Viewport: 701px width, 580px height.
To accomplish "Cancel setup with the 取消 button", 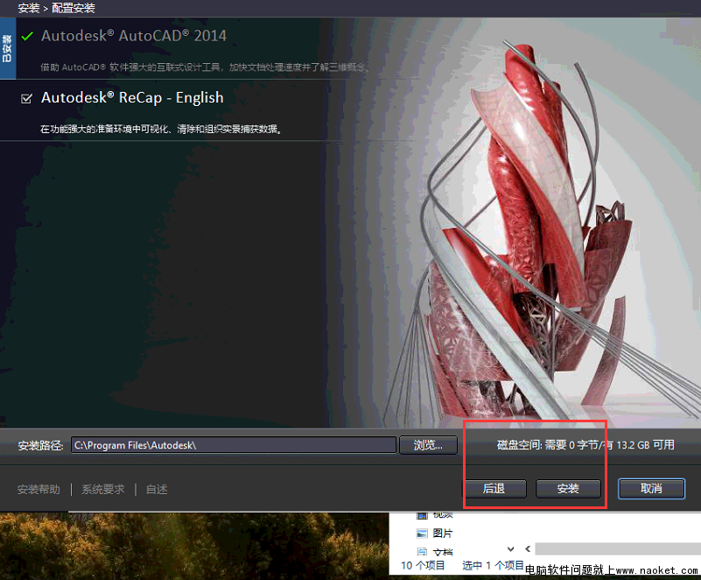I will coord(651,489).
